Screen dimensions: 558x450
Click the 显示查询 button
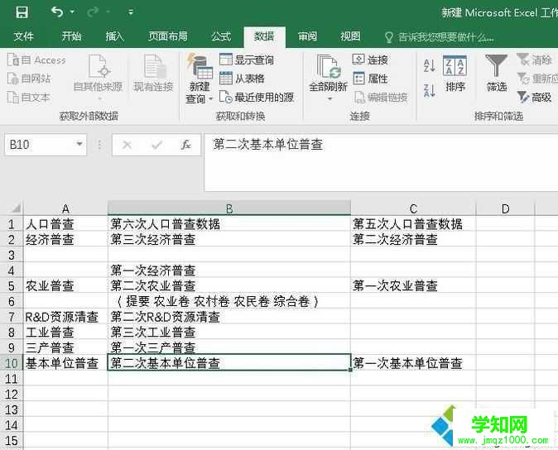[x=247, y=60]
